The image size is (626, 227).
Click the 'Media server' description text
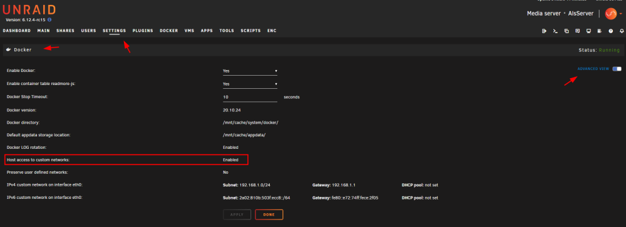[x=544, y=14]
